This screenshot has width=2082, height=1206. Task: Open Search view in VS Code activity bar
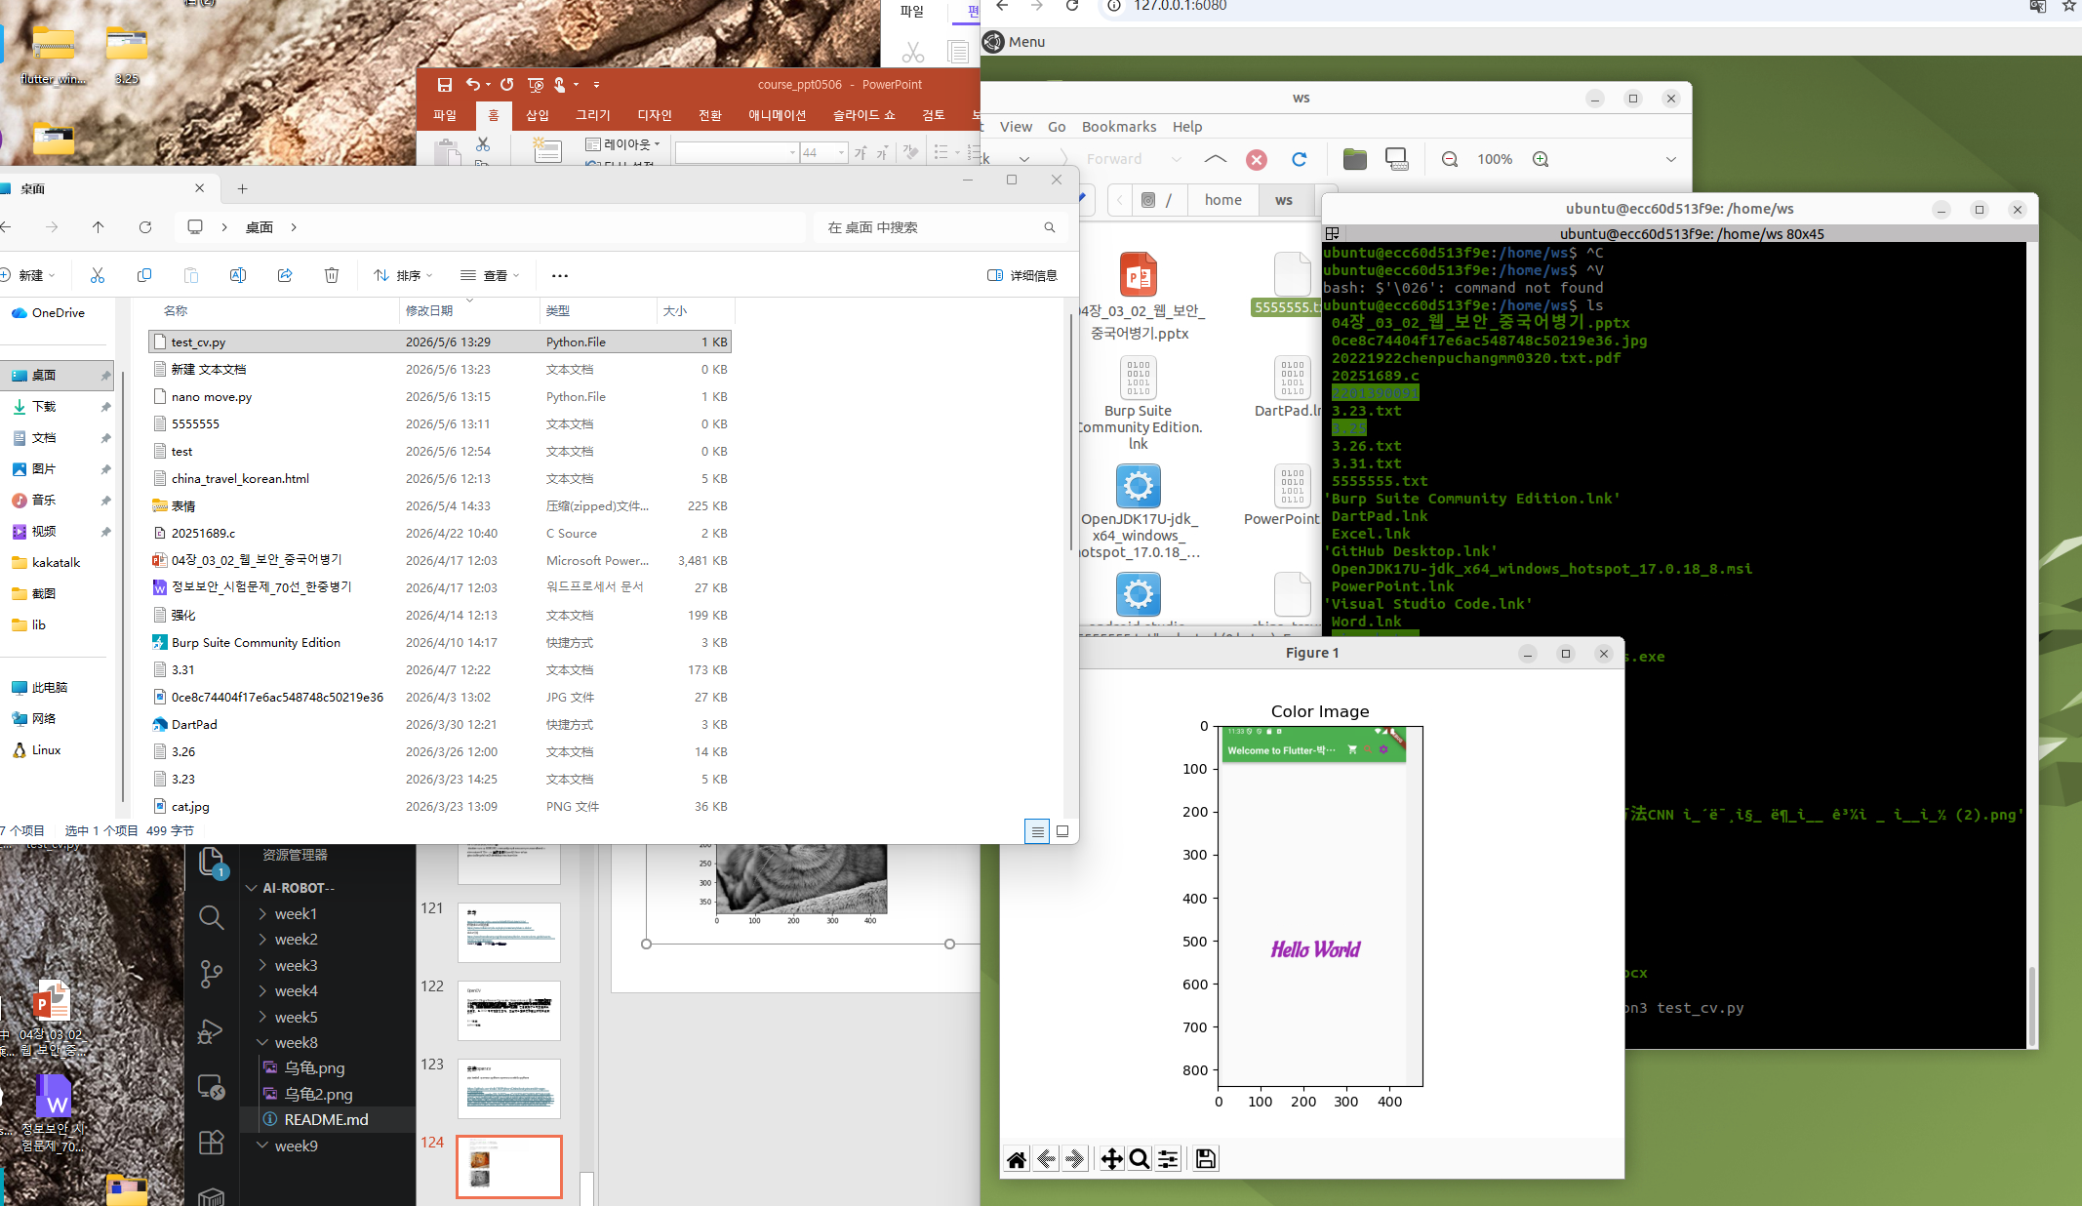point(211,917)
